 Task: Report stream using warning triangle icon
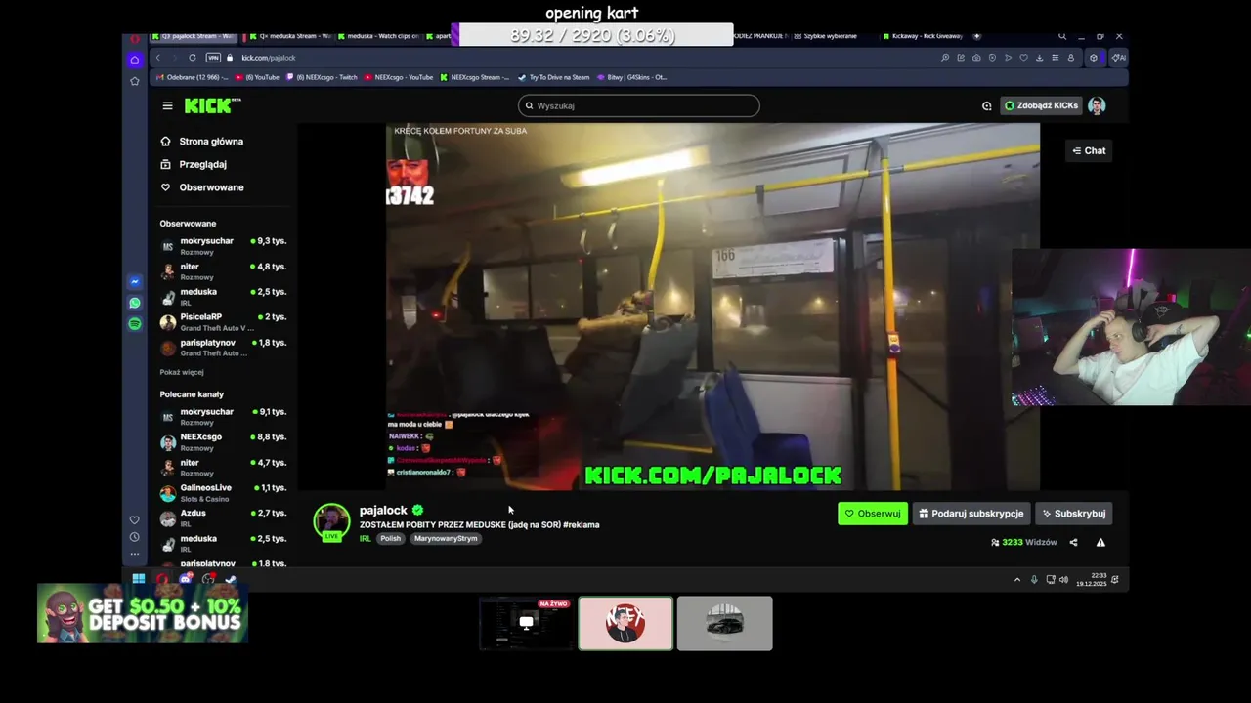1100,543
